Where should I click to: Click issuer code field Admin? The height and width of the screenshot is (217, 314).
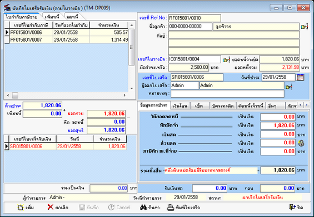pos(185,85)
